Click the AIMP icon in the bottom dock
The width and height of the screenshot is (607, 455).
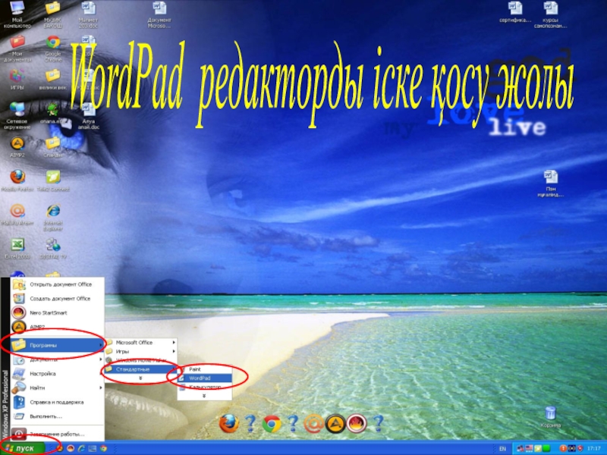[335, 424]
